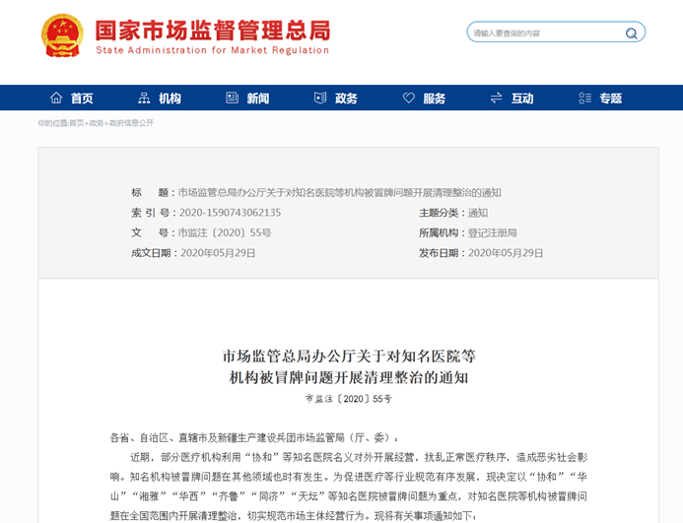Click the article headline 市场监管总局办公厅关于对知名医院等

[x=349, y=357]
